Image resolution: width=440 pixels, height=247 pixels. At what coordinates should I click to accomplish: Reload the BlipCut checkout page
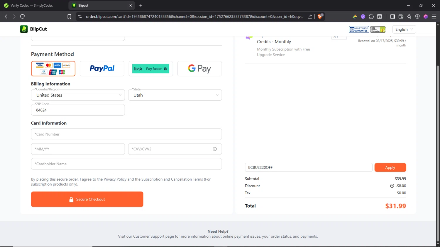pos(23,17)
